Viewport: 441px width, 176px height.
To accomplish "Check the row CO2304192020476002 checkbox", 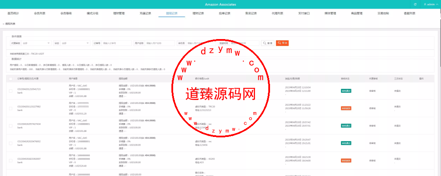I will point(11,143).
